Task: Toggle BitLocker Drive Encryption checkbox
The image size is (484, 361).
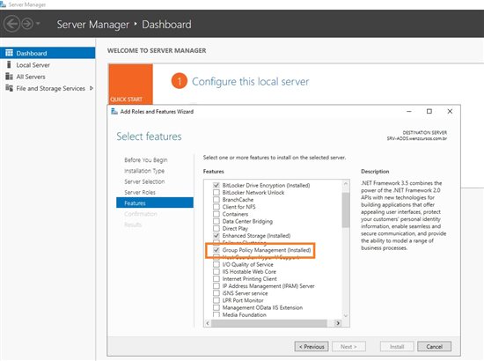Action: tap(216, 185)
